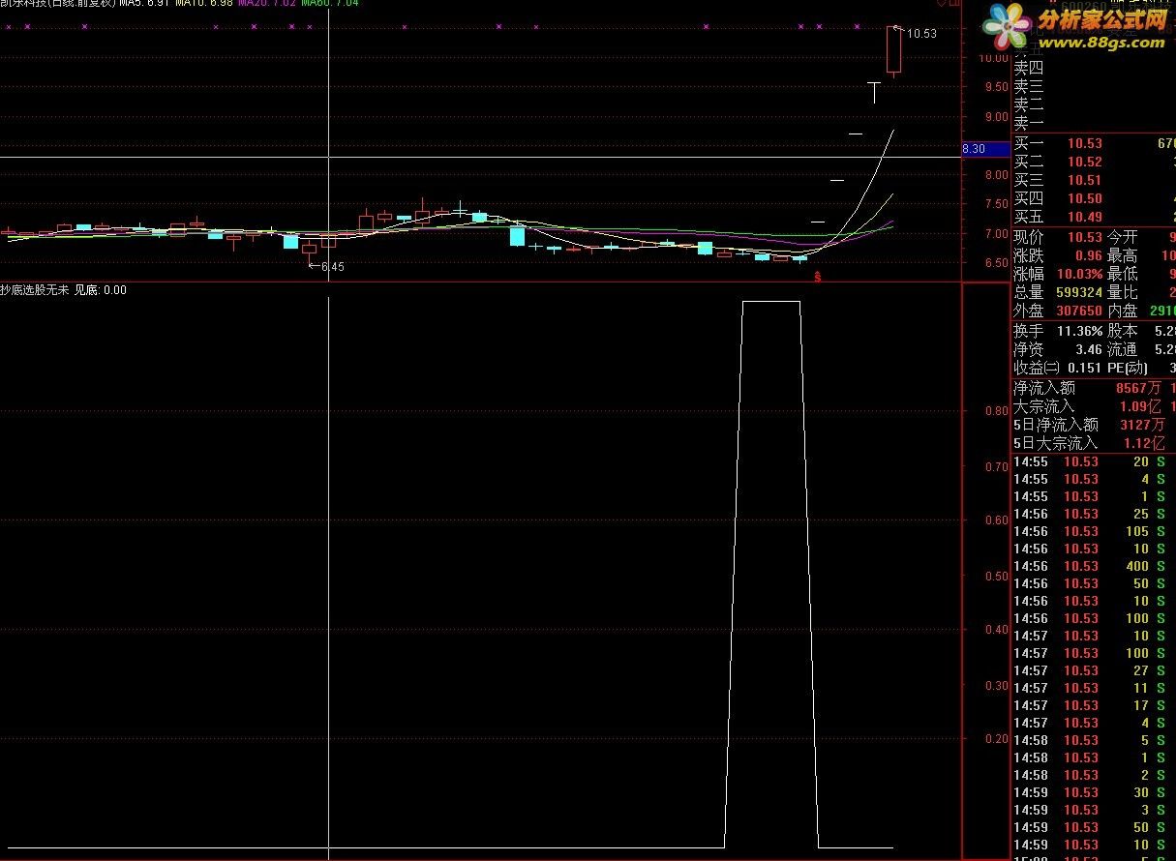The height and width of the screenshot is (861, 1176).
Task: Click the 0.80 indicator axis label
Action: pos(996,411)
